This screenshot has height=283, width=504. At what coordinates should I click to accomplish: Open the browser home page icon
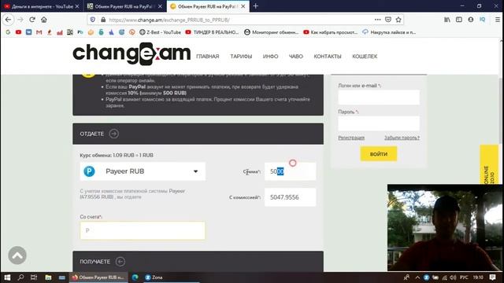pyautogui.click(x=44, y=20)
